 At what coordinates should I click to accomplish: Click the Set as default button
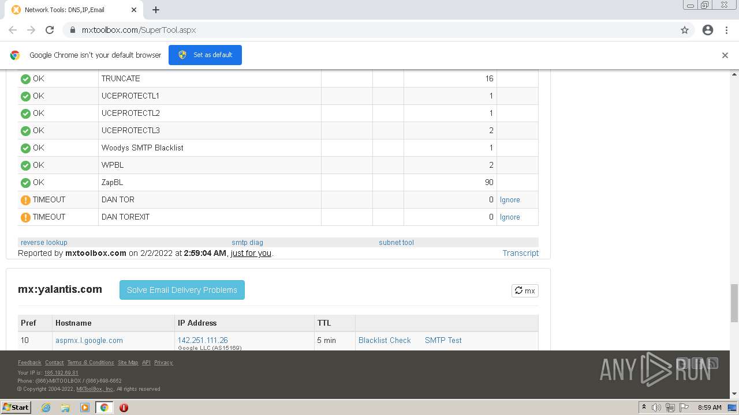pos(205,55)
